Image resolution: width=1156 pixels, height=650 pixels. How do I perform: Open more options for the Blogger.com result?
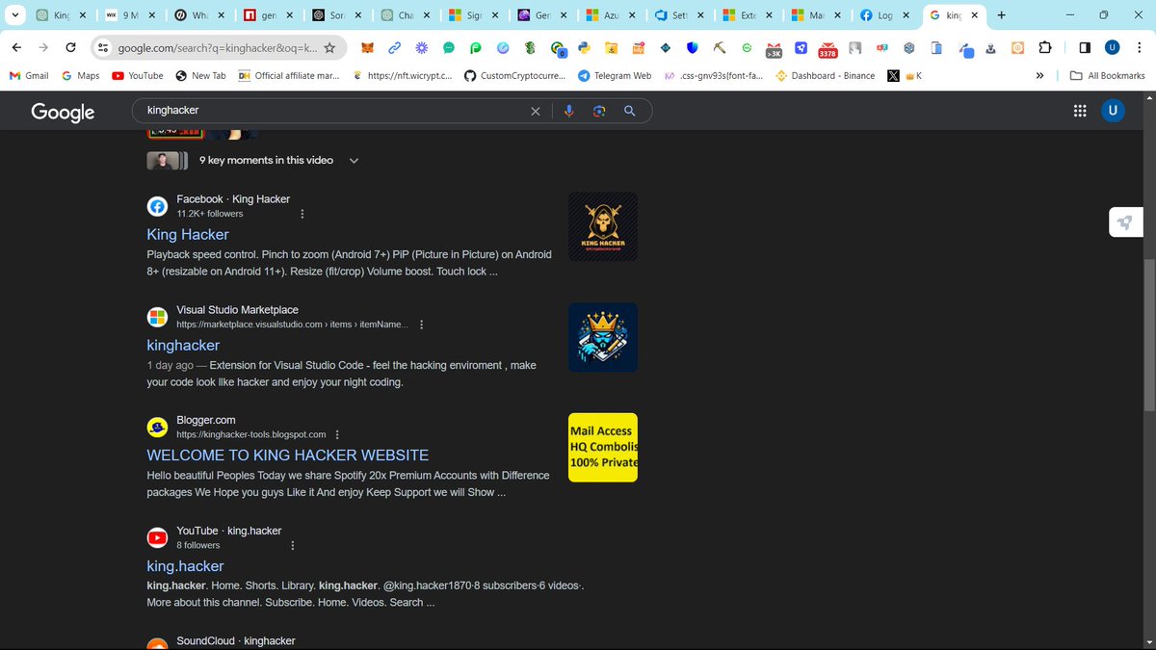337,434
